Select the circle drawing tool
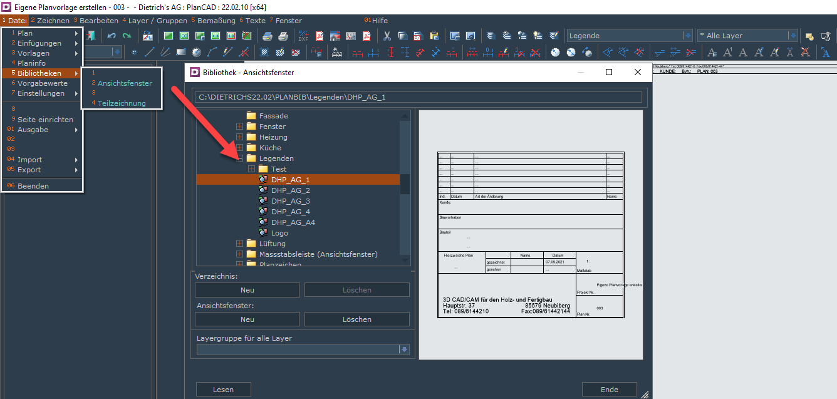This screenshot has height=399, width=837. (196, 52)
